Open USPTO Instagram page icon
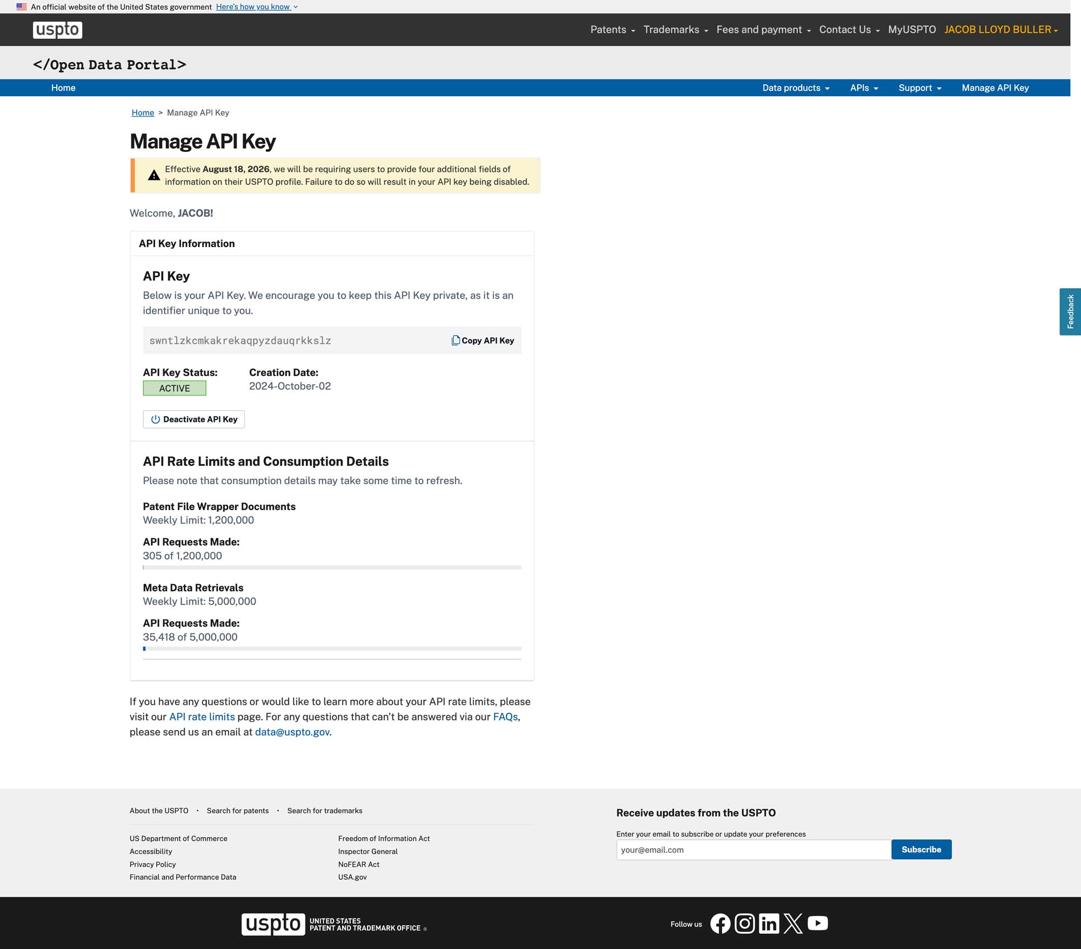Screen dimensions: 1081x949 click(x=744, y=923)
